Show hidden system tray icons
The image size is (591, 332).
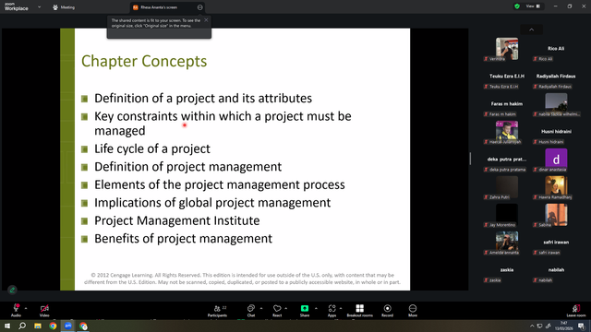[532, 326]
